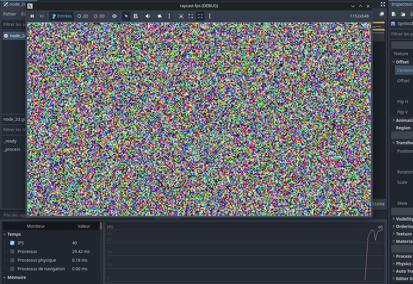Toggle node visibility eye icon

click(x=114, y=16)
